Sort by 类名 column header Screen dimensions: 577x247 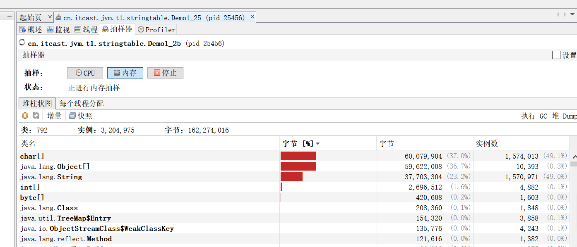click(149, 143)
